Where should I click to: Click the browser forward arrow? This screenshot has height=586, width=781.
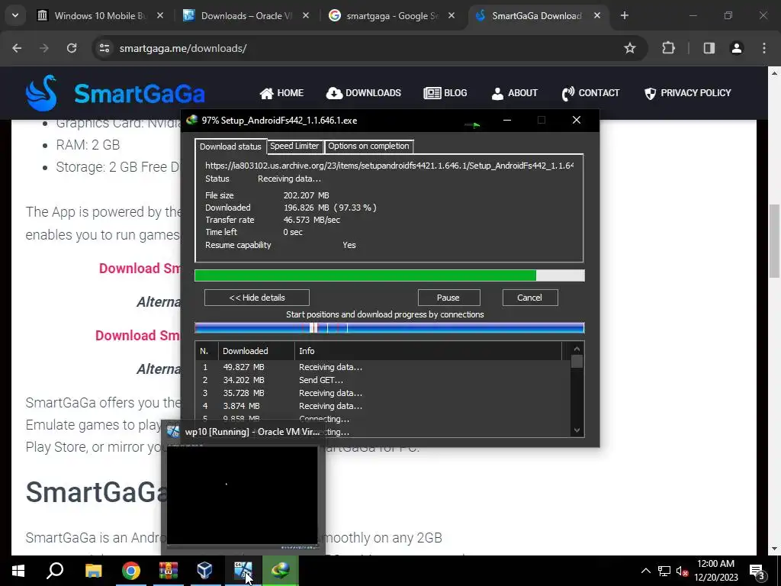44,48
